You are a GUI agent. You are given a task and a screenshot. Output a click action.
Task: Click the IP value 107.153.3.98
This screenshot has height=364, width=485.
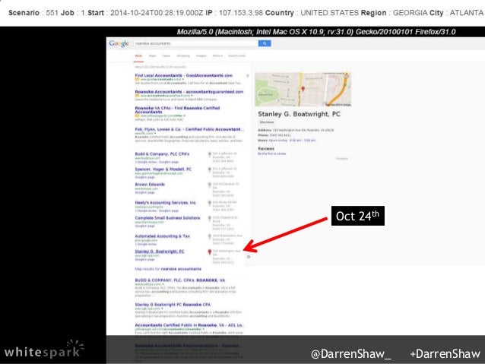coord(241,13)
